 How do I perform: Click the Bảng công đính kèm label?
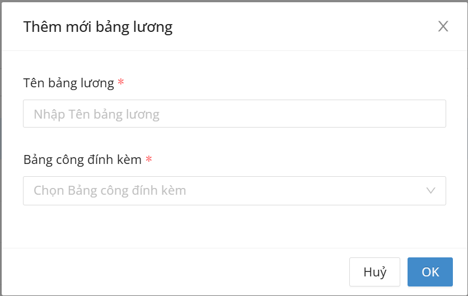82,159
